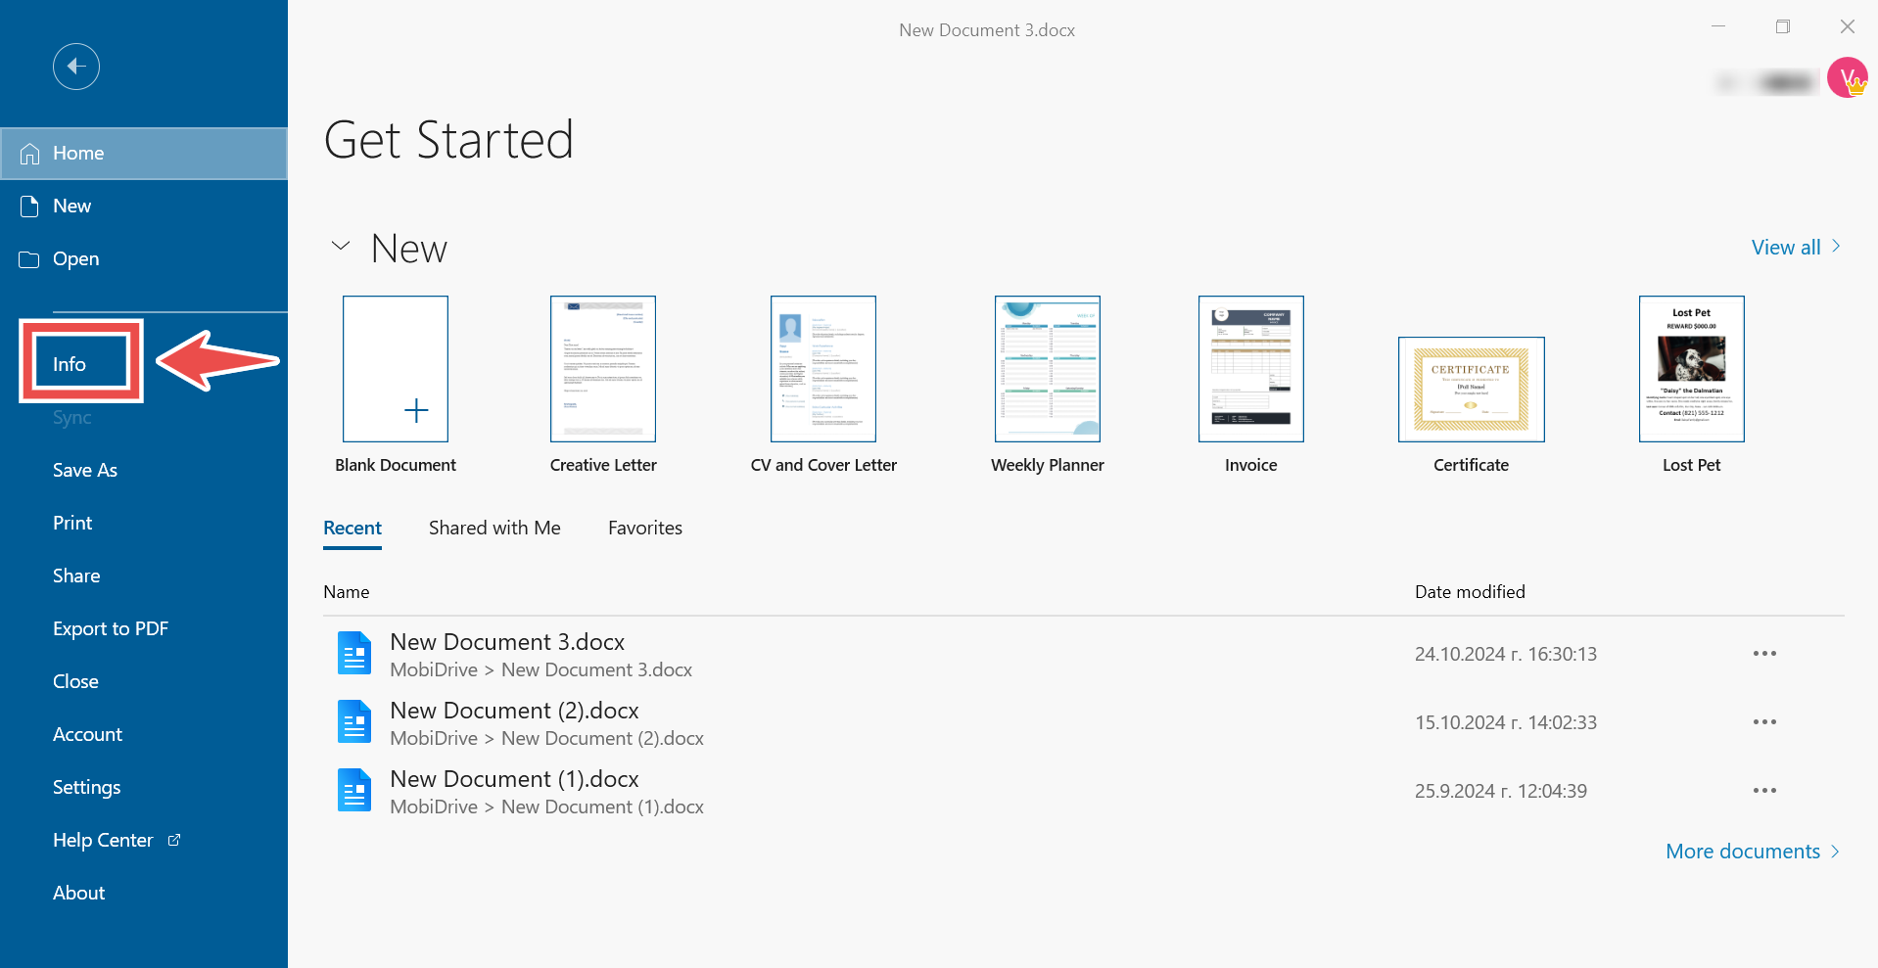Open About in the sidebar

point(78,893)
